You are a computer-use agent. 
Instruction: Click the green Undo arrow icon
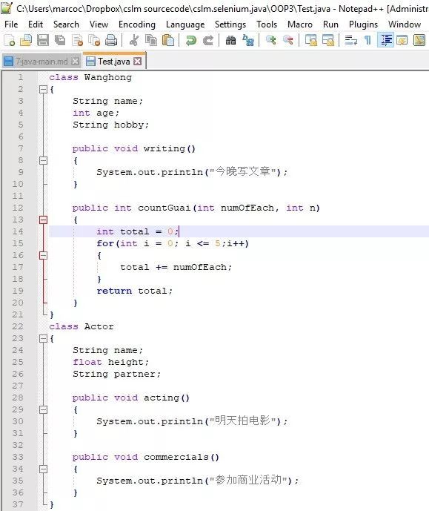(x=190, y=40)
